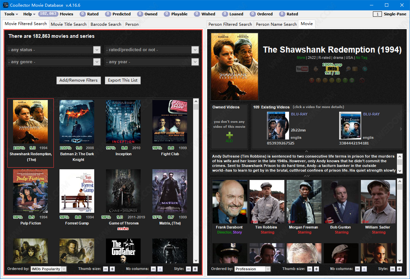
Task: Open the Help menu
Action: click(29, 14)
